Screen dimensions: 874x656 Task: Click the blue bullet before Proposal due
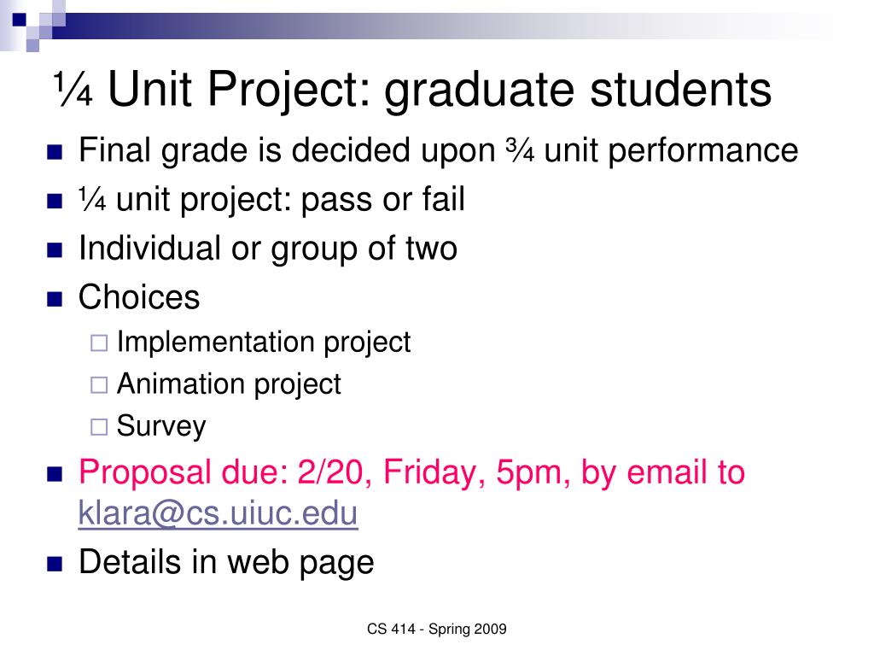[55, 474]
